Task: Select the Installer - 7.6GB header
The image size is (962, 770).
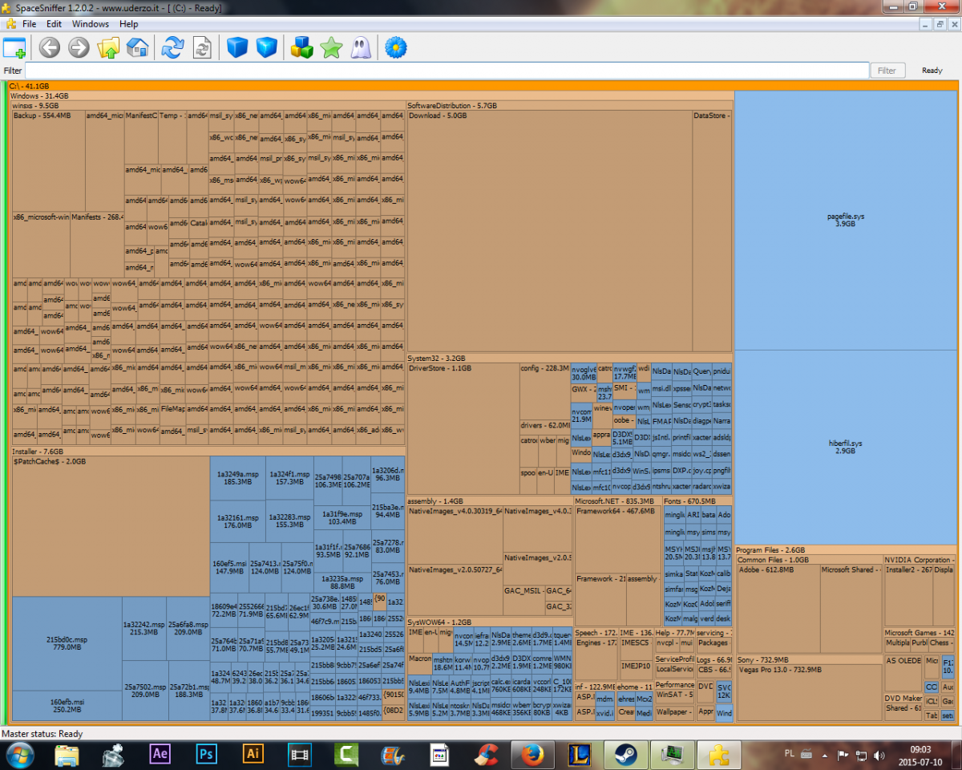Action: click(x=208, y=452)
